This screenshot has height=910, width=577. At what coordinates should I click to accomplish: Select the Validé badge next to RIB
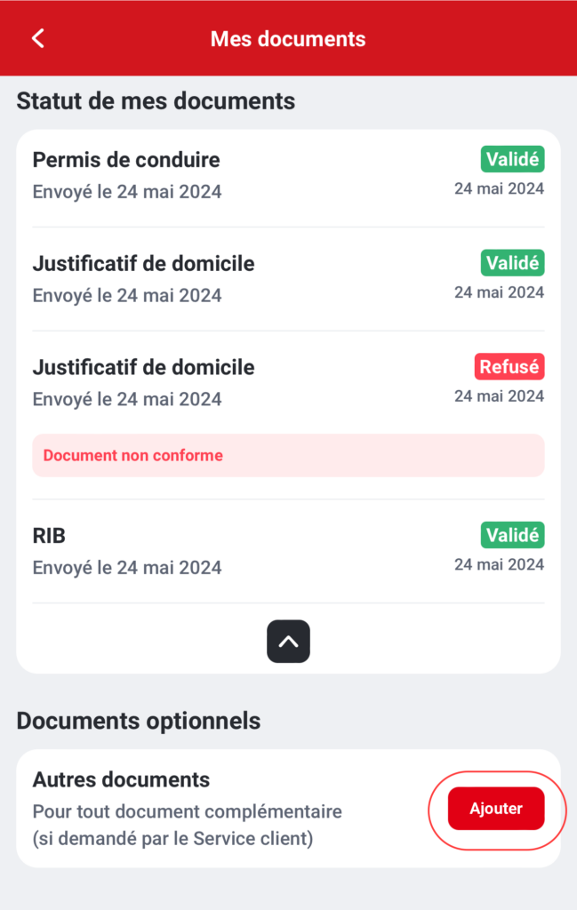512,535
